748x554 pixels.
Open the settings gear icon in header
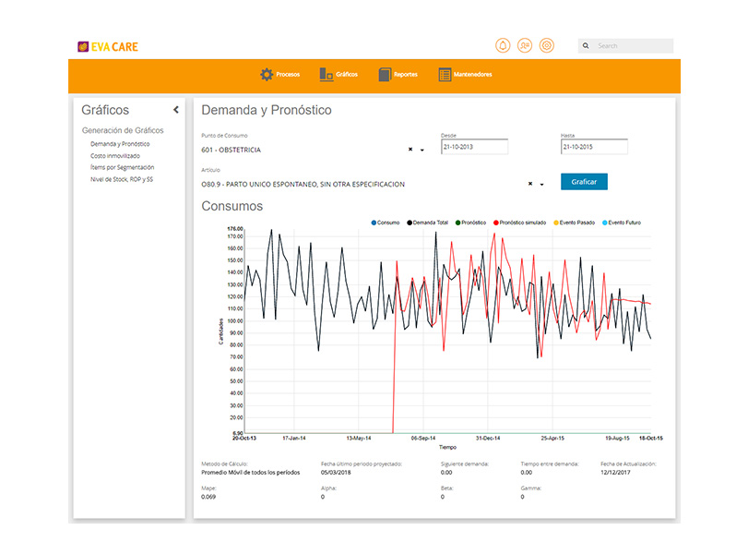coord(547,46)
